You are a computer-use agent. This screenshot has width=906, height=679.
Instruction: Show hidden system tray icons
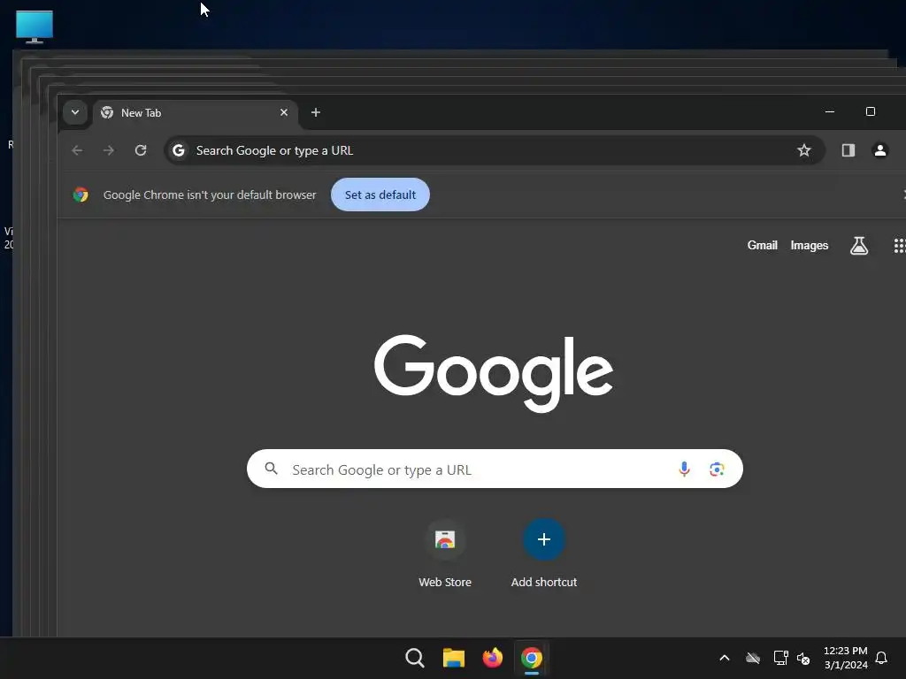(x=725, y=658)
